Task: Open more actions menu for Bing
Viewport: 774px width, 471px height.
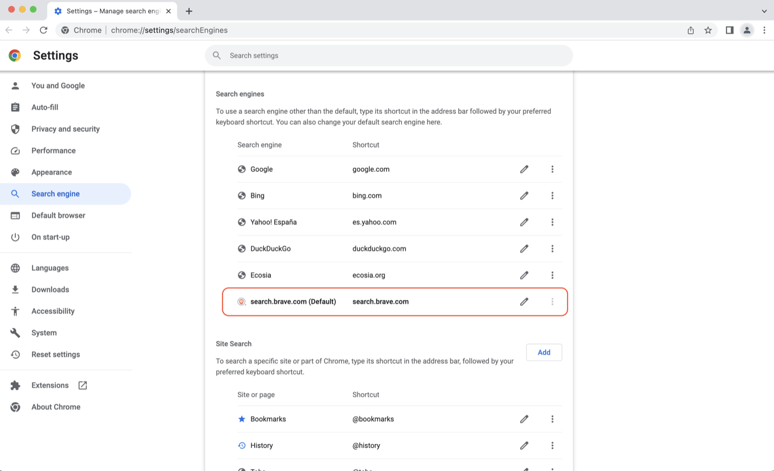Action: tap(552, 196)
